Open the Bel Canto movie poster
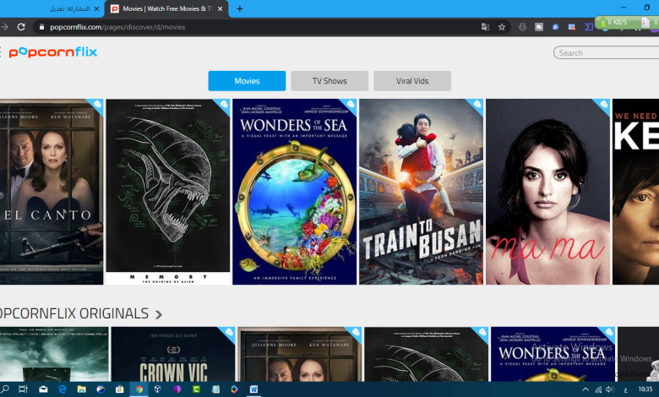 click(52, 192)
